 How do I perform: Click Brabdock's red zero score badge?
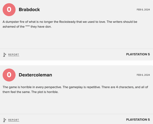[x=9, y=10]
